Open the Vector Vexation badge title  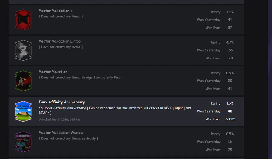click(x=53, y=72)
